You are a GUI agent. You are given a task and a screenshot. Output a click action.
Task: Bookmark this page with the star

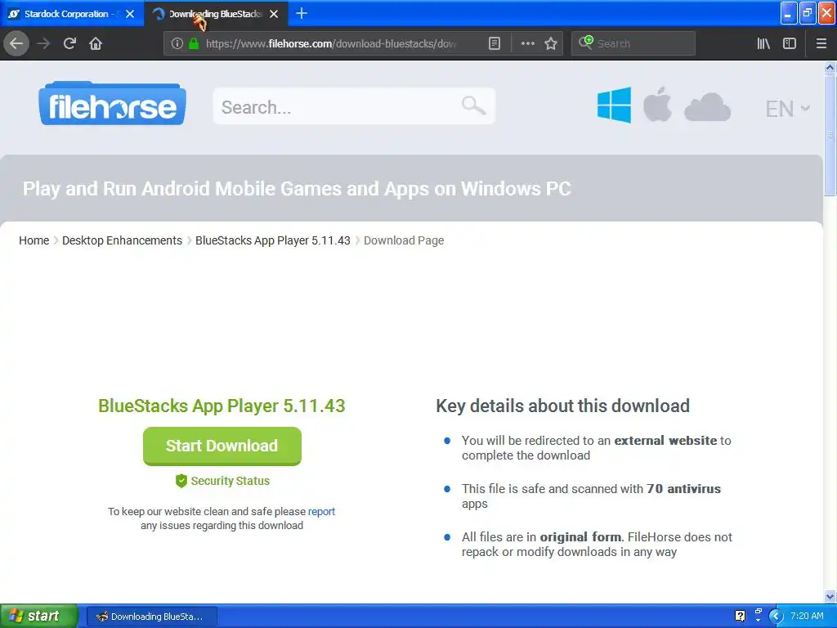click(x=551, y=43)
